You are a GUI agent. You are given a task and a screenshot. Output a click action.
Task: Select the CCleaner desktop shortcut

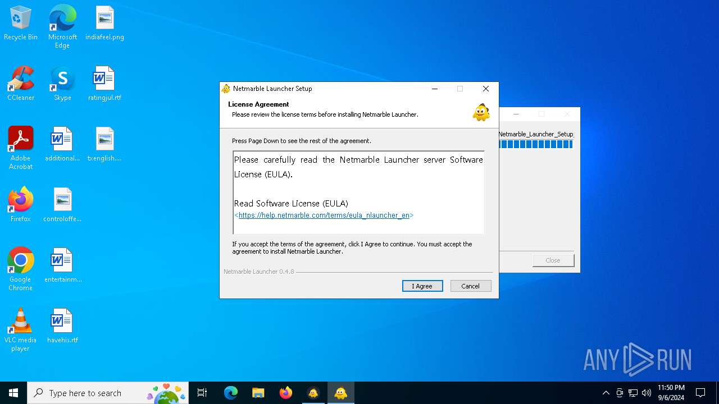21,84
